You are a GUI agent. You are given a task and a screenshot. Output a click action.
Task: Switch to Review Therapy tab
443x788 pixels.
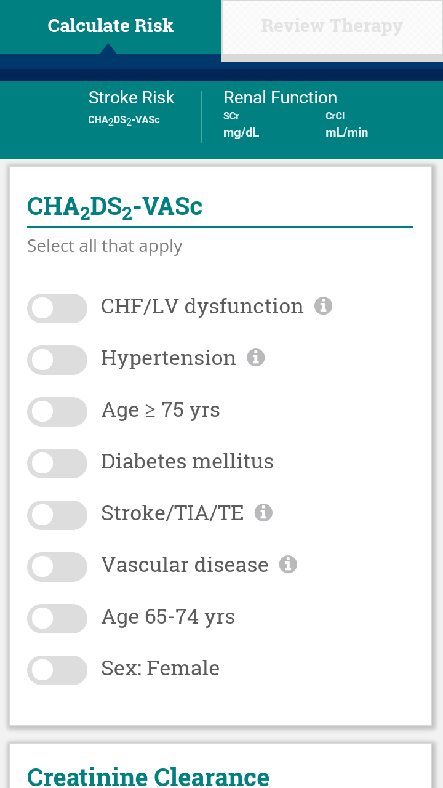[332, 27]
